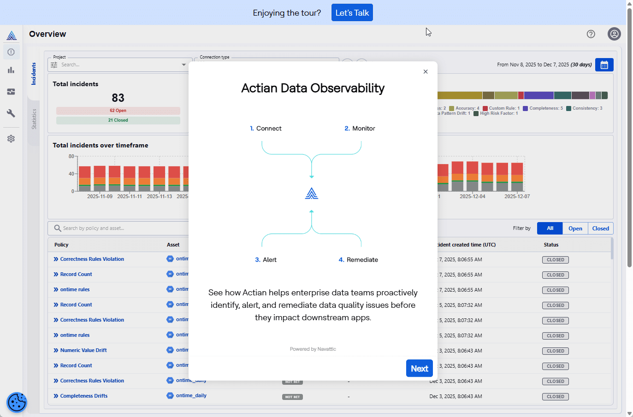The height and width of the screenshot is (417, 633).
Task: Expand the first ontime rules row chevron
Action: point(56,290)
